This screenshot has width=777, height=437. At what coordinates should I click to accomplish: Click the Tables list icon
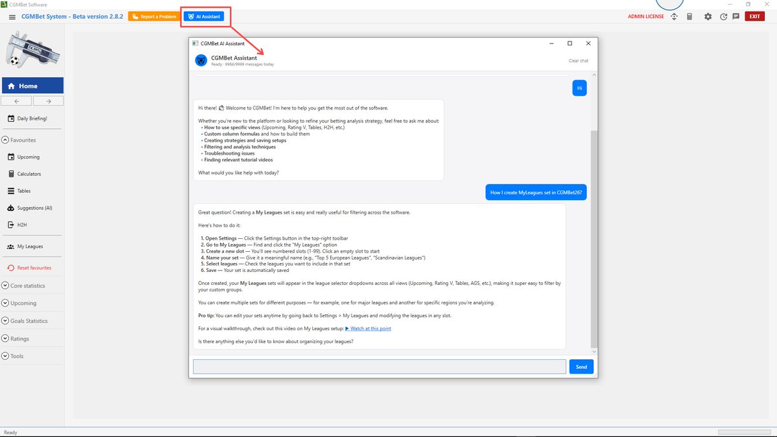click(11, 191)
